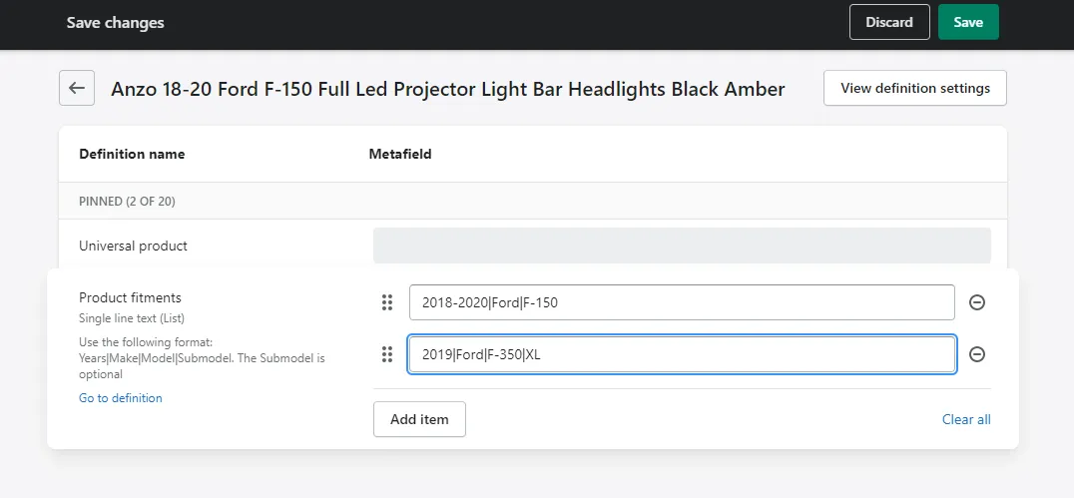Click the Universal product row label
This screenshot has width=1074, height=498.
tap(133, 246)
